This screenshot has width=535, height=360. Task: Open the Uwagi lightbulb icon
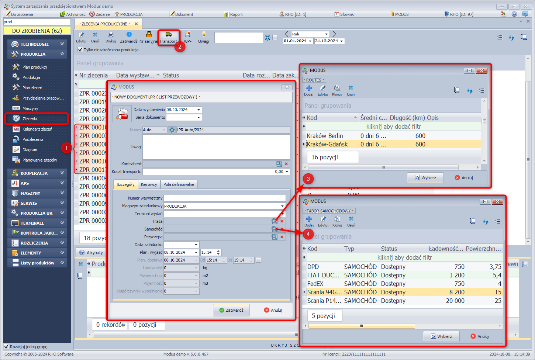point(204,34)
